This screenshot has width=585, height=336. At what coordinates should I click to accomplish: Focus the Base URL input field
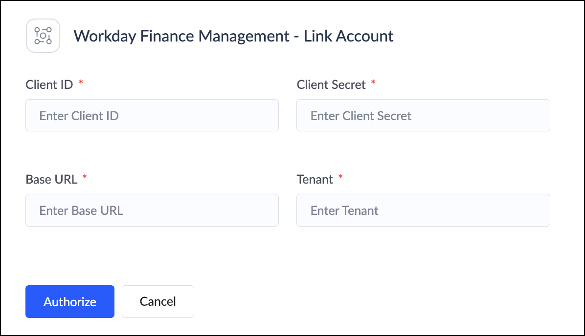(152, 210)
